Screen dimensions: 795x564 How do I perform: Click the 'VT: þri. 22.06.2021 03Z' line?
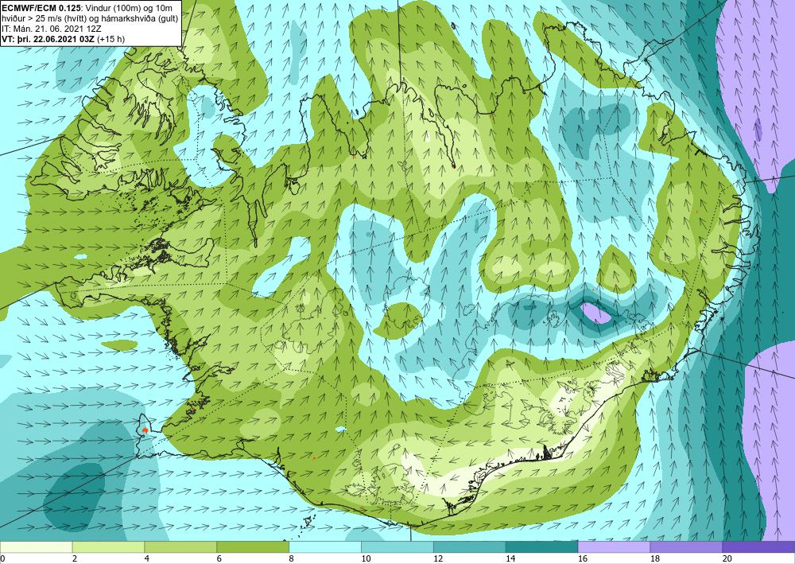click(64, 38)
